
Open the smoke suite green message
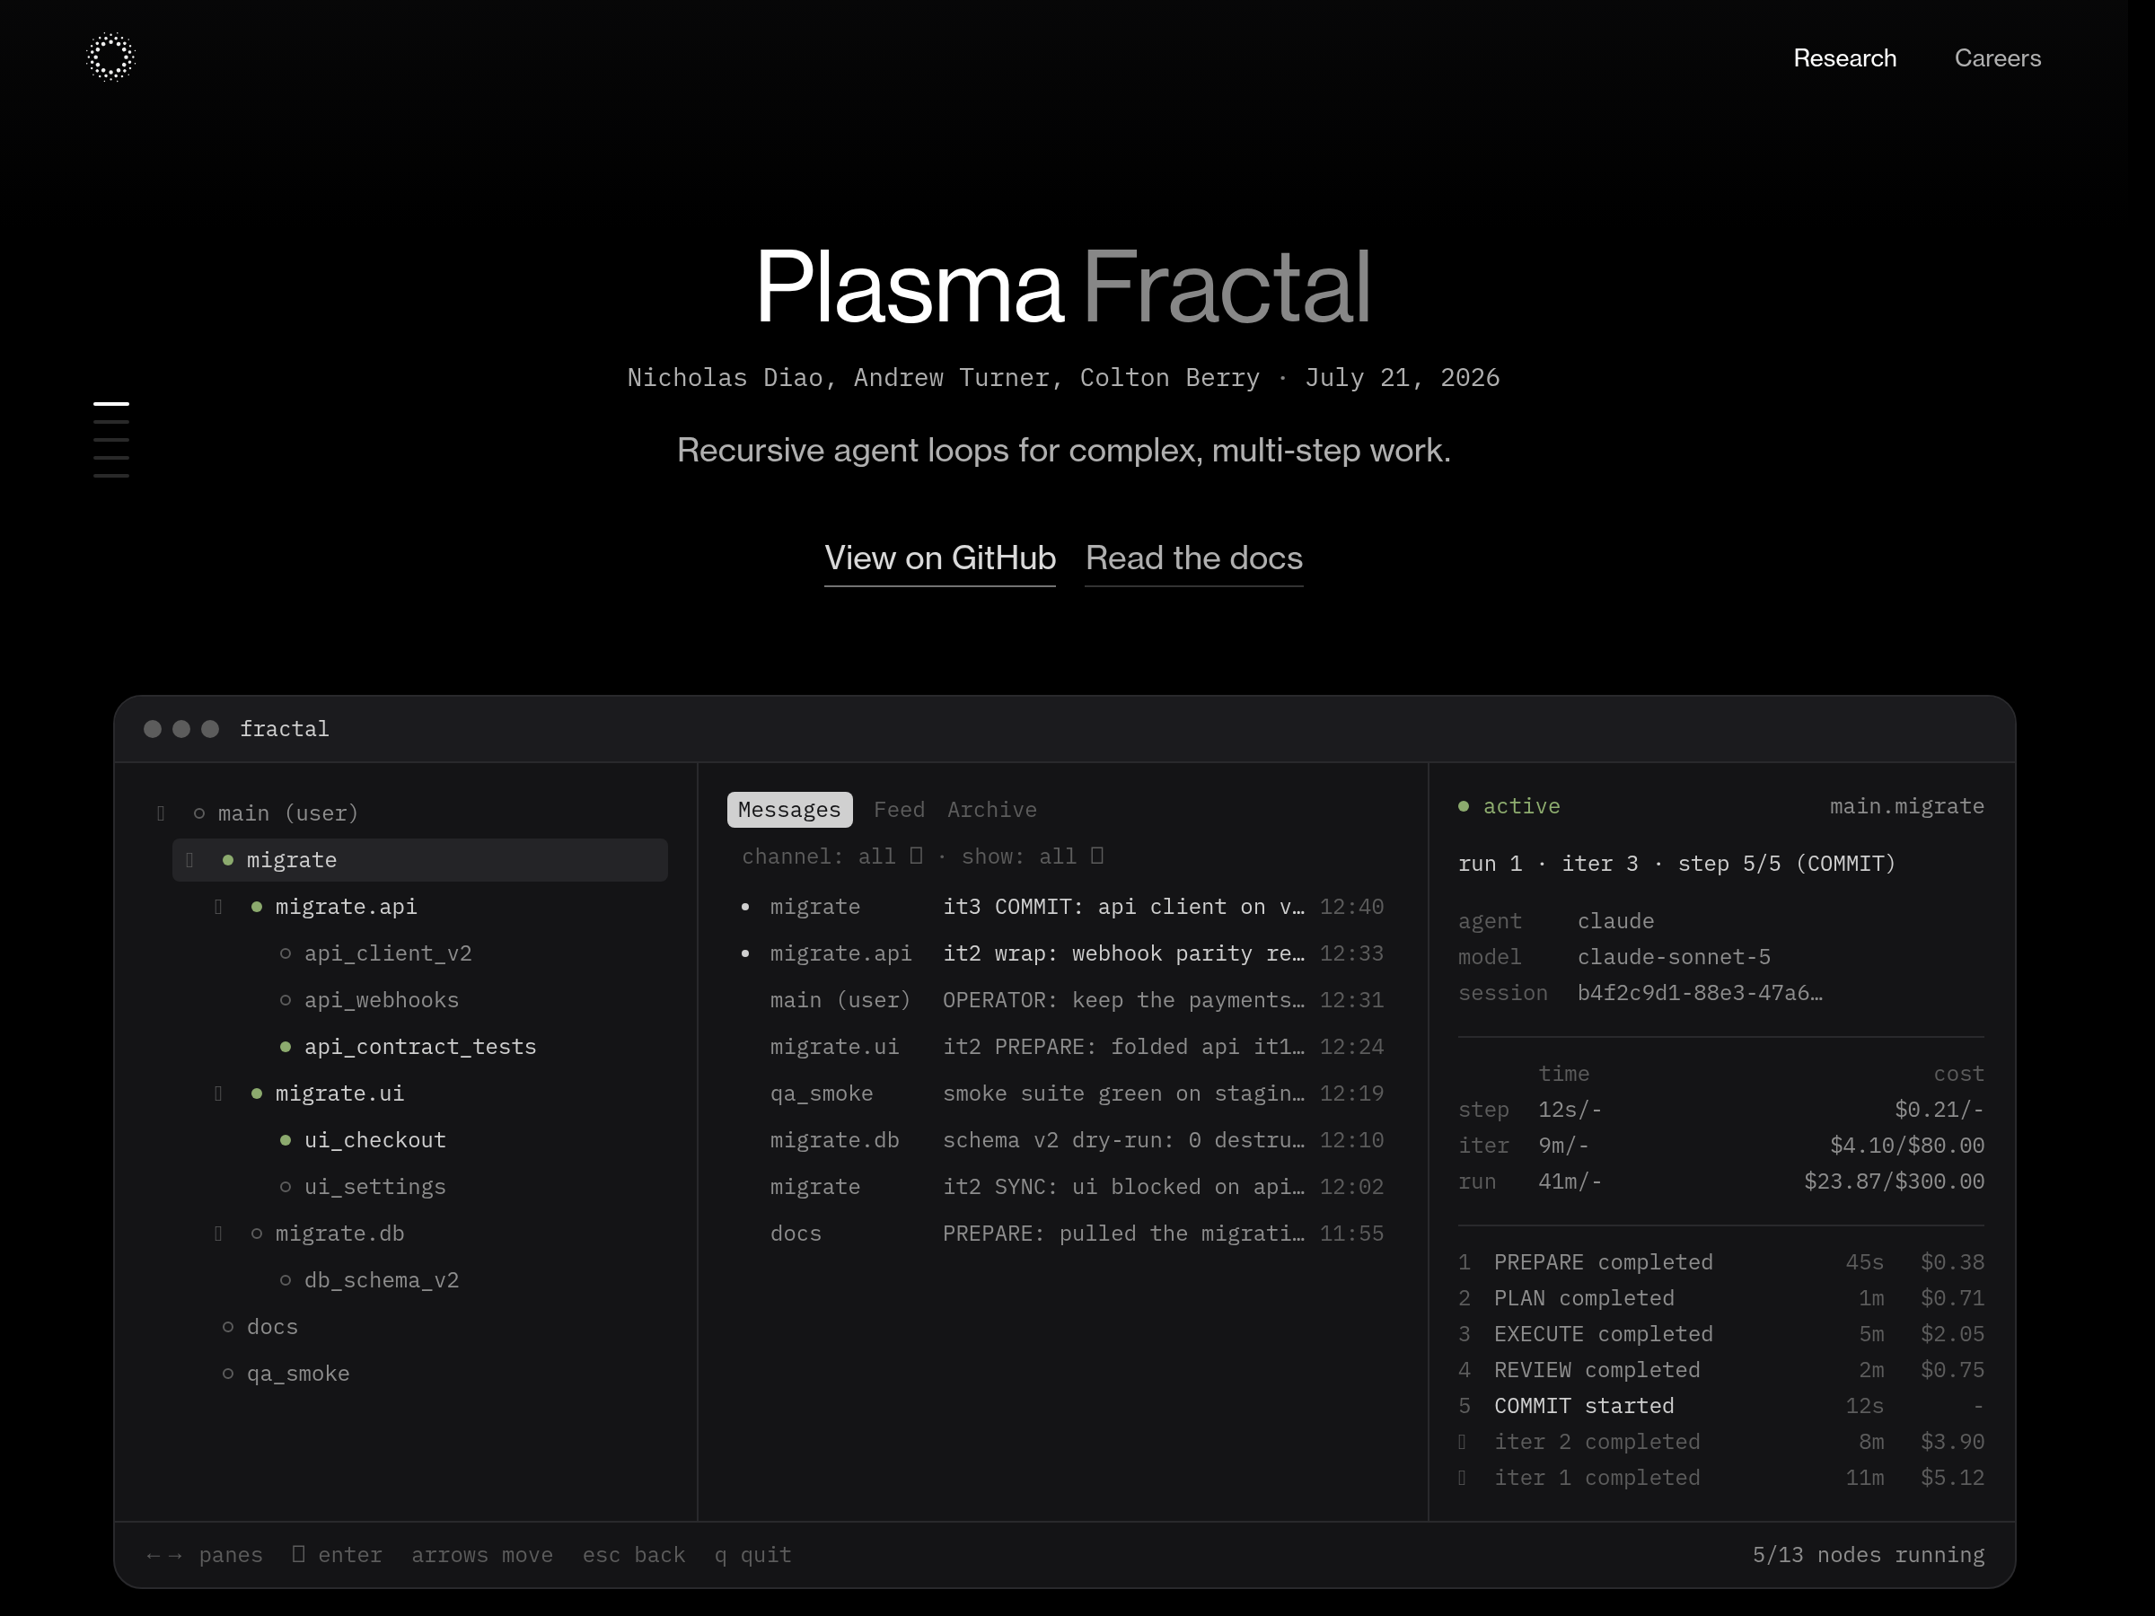pyautogui.click(x=1062, y=1093)
